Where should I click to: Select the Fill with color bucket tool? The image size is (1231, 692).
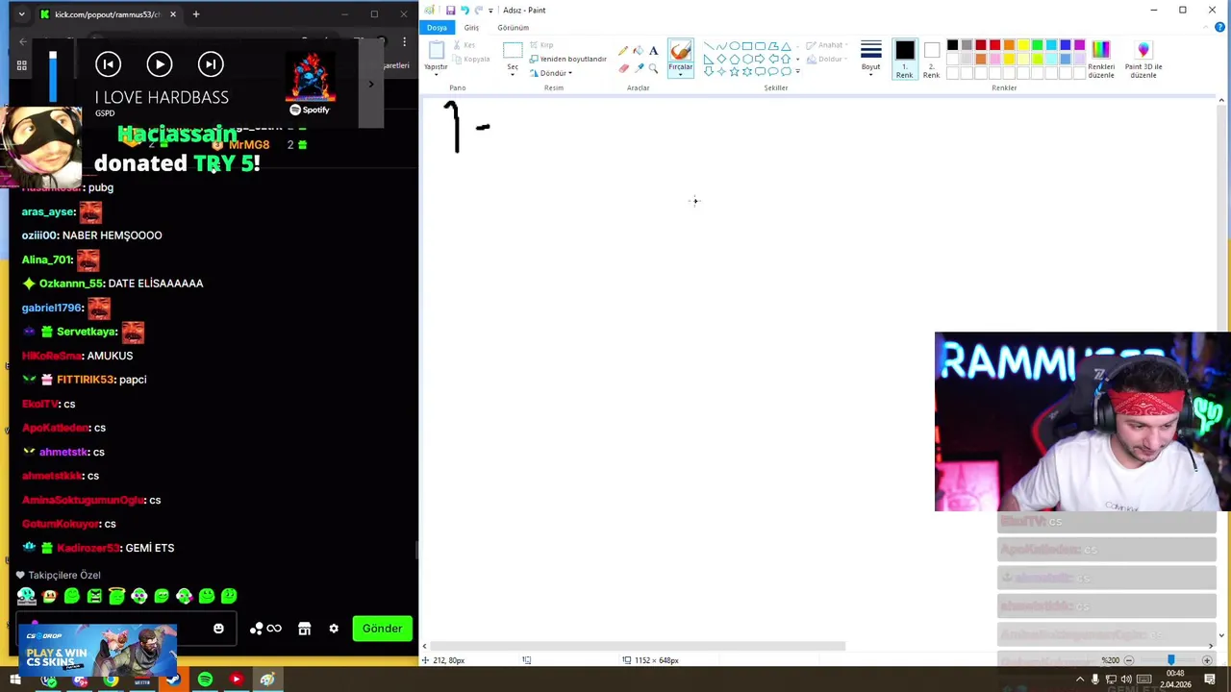[639, 50]
